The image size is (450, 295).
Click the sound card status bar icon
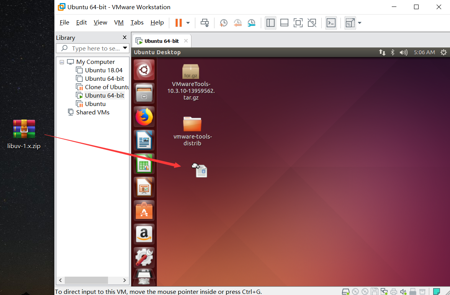point(403,292)
